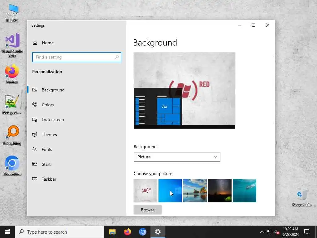
Task: Open the taskbar clock showing 10:29 AM
Action: (290, 232)
